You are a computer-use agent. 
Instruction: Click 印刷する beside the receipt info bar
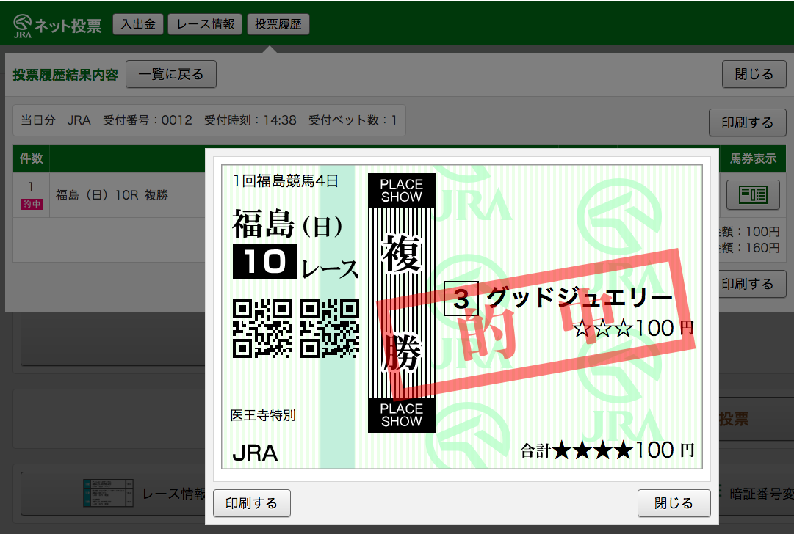tap(747, 122)
